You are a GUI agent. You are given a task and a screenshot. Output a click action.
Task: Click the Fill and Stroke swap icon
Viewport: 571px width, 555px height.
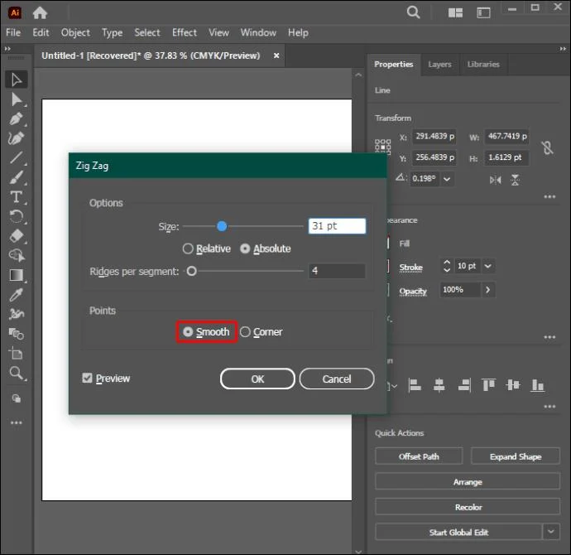[16, 398]
